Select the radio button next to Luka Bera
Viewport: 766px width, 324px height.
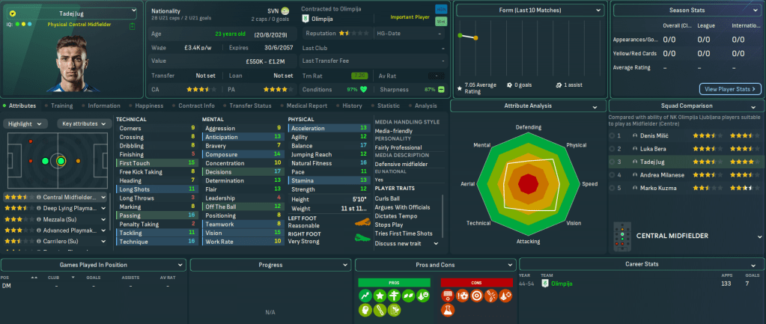pyautogui.click(x=610, y=149)
